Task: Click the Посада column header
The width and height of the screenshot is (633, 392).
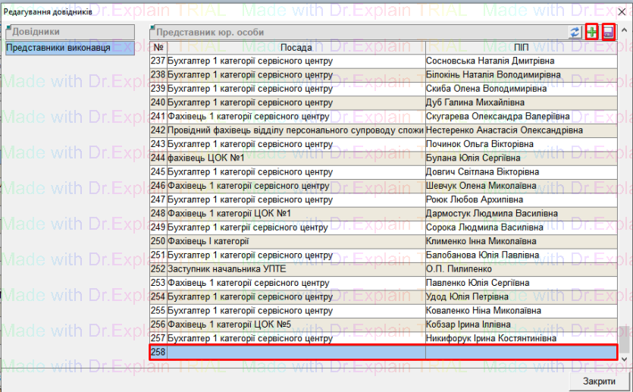Action: click(296, 48)
